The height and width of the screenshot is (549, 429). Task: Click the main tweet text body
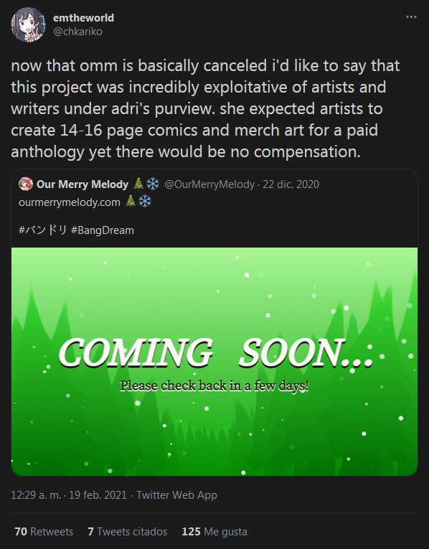(x=205, y=109)
